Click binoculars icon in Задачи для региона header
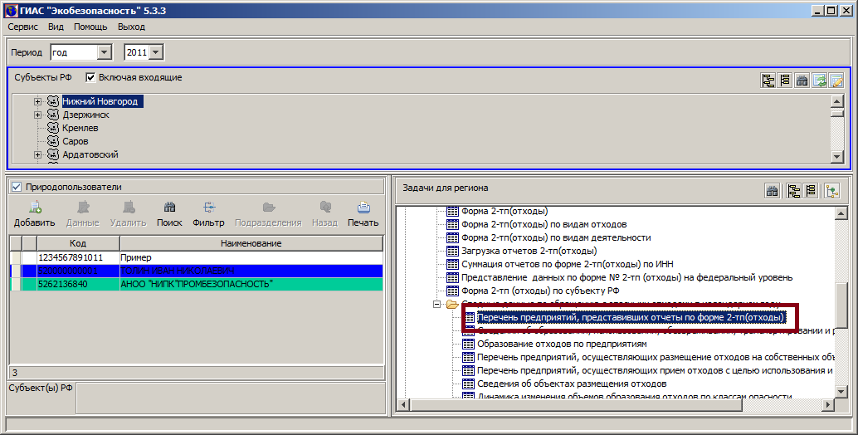 (772, 192)
